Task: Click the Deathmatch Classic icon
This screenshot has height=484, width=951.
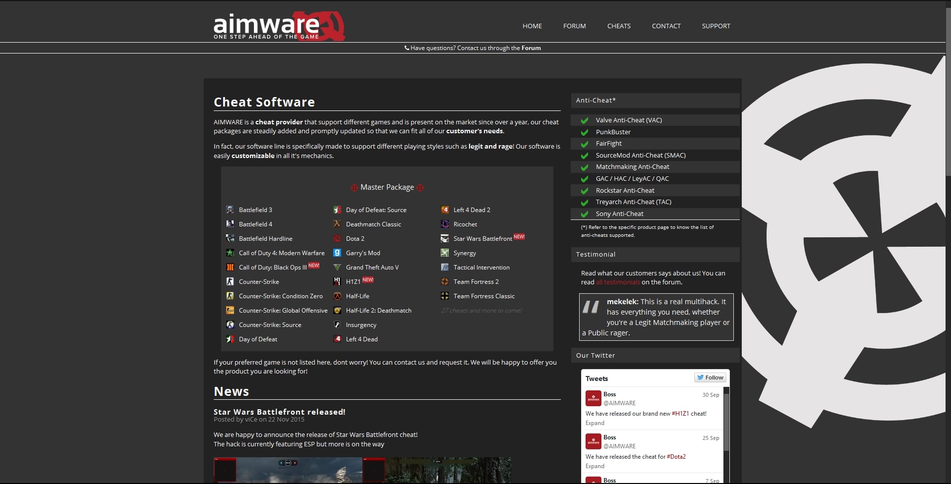Action: click(x=337, y=224)
